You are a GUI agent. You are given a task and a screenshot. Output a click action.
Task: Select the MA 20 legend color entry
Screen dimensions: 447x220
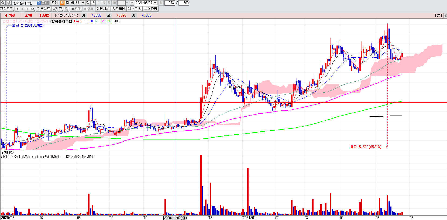tap(91, 21)
